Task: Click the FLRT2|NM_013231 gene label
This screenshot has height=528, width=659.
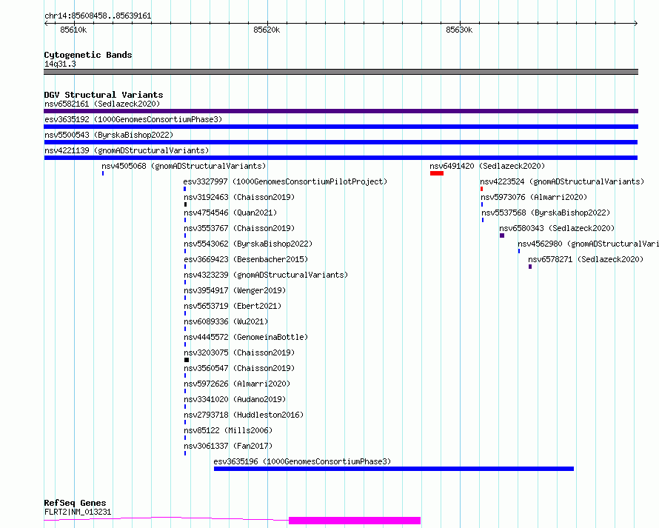Action: (x=78, y=512)
